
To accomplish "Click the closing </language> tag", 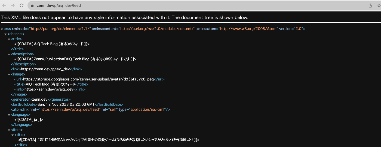I will click(x=21, y=125).
